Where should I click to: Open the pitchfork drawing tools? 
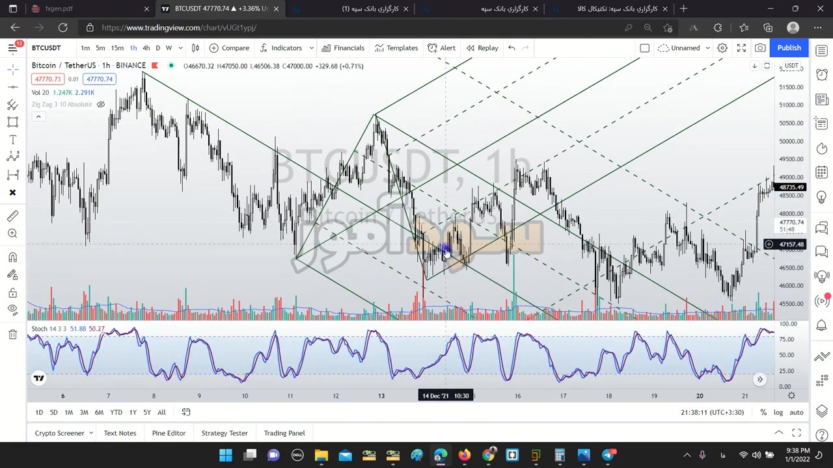click(x=12, y=105)
